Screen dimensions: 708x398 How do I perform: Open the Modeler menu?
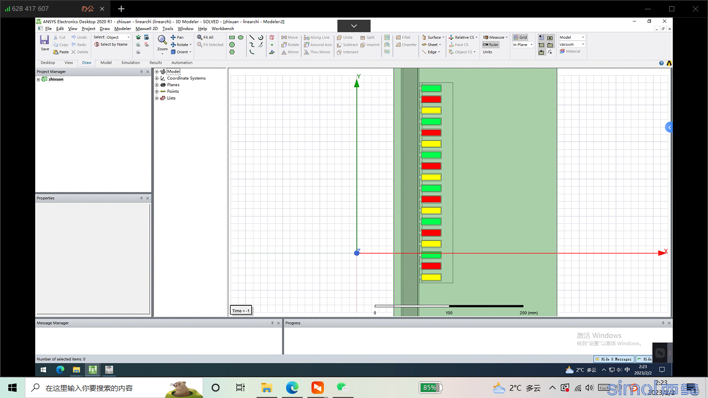pos(123,29)
